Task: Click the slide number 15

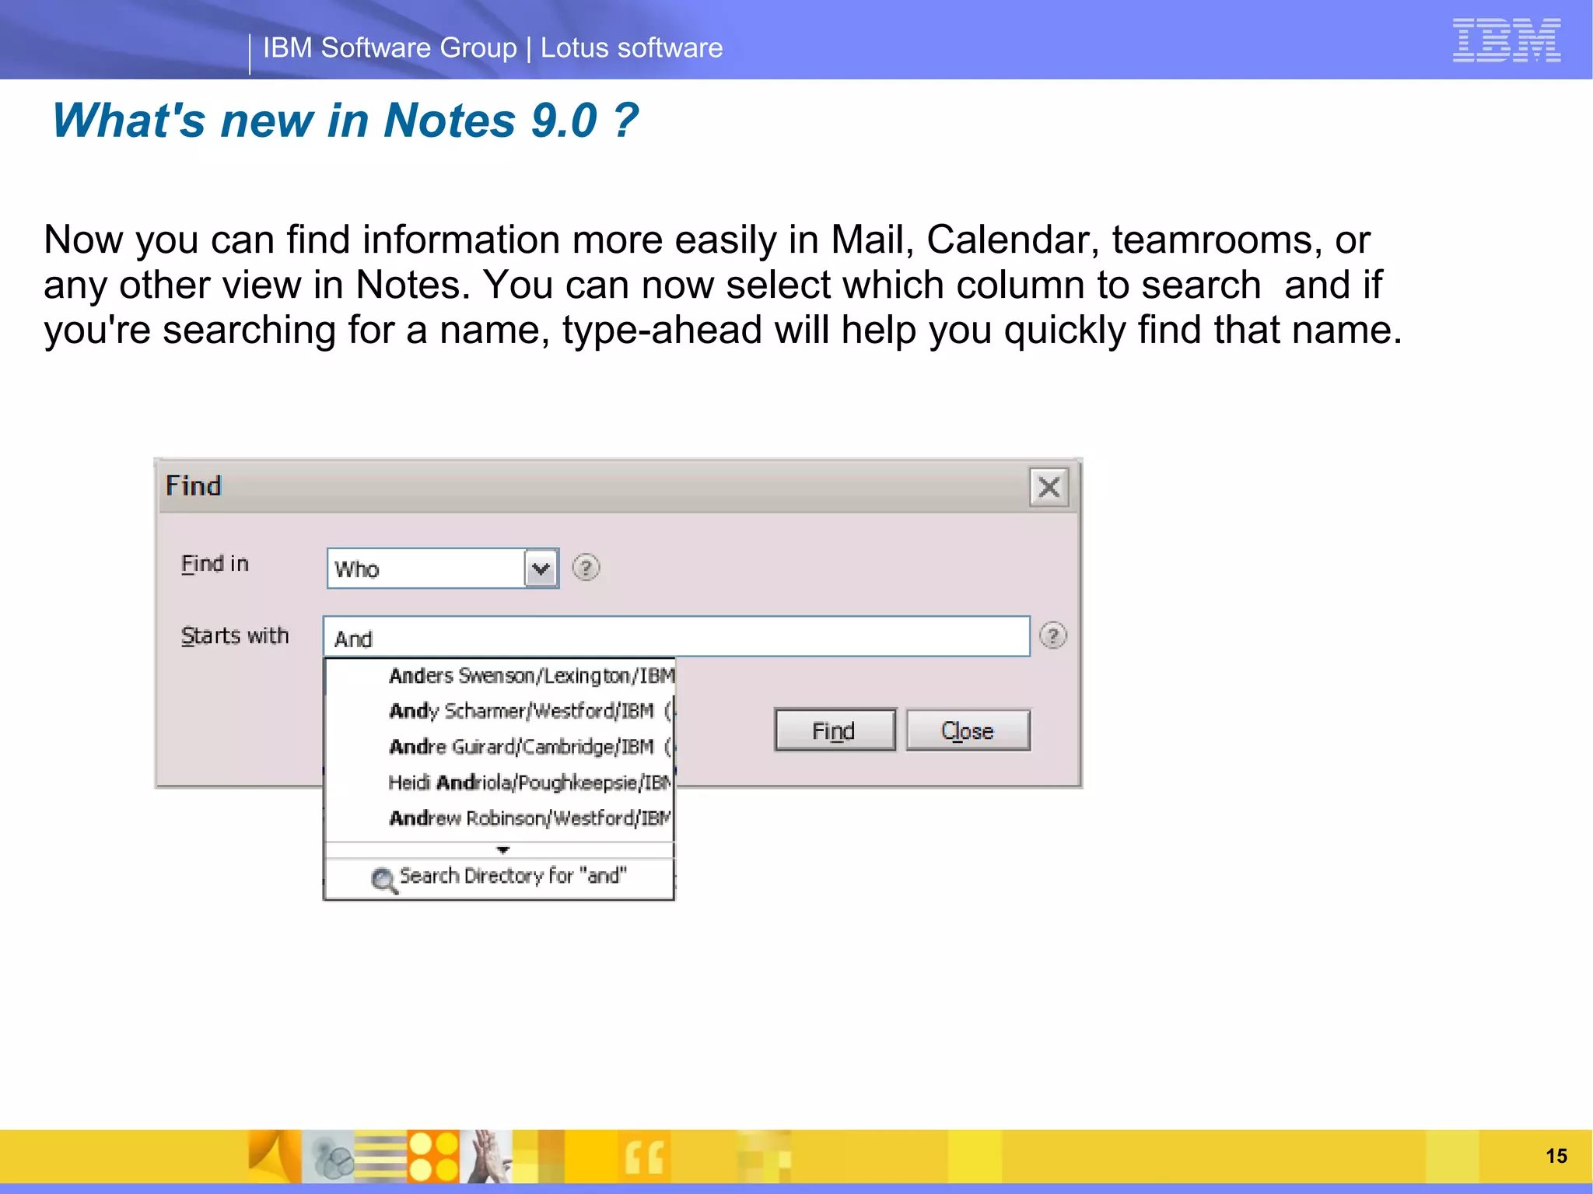Action: [1556, 1156]
